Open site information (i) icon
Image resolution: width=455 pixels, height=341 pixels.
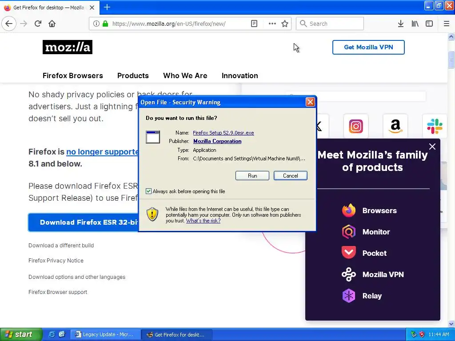coord(96,24)
